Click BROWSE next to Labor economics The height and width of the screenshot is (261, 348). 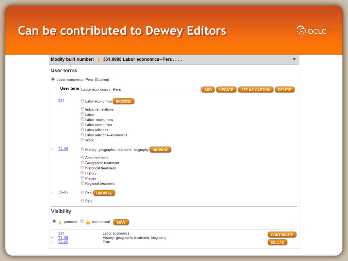[123, 101]
